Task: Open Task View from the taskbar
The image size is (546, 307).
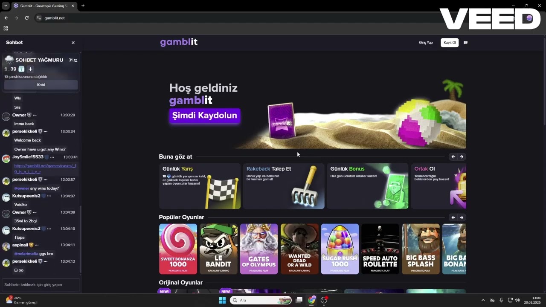Action: coord(299,300)
